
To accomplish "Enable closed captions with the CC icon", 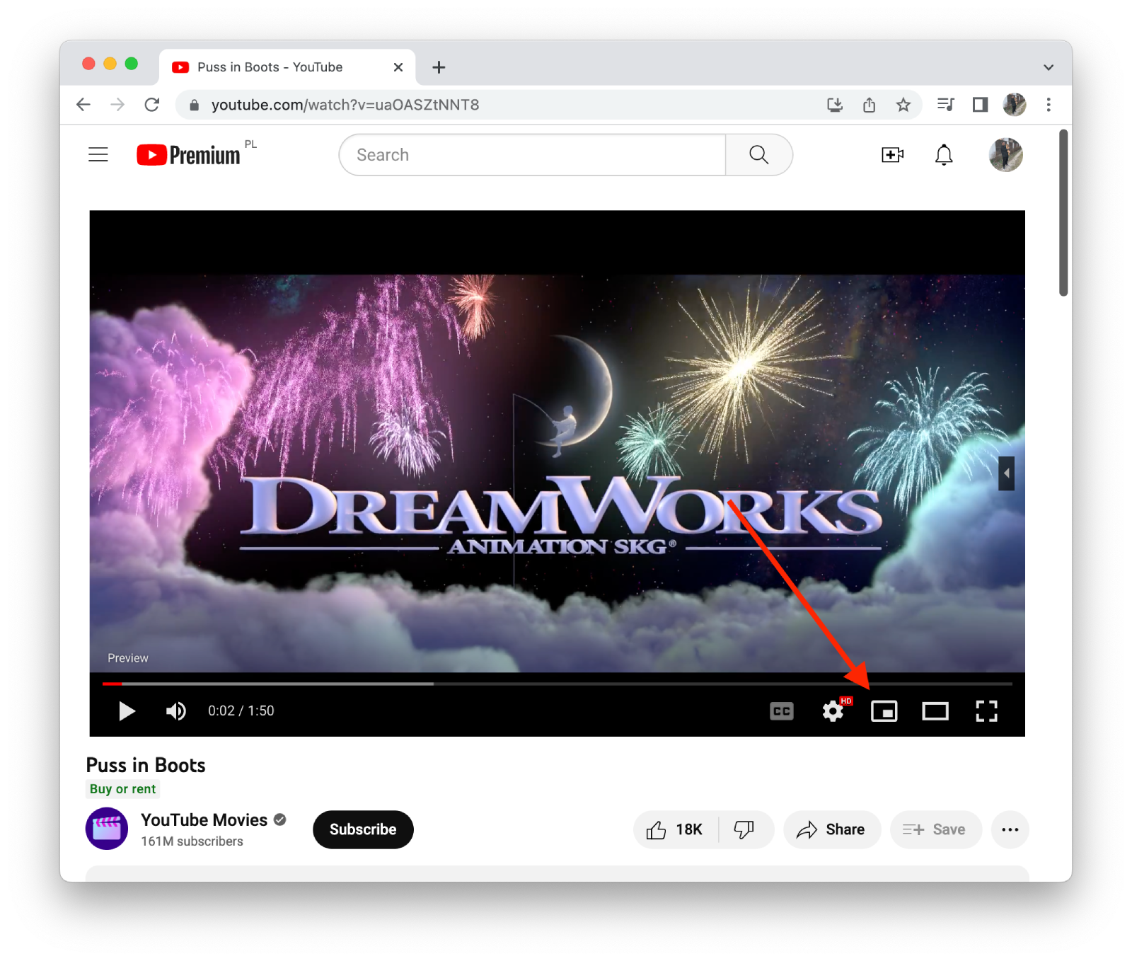I will (780, 711).
